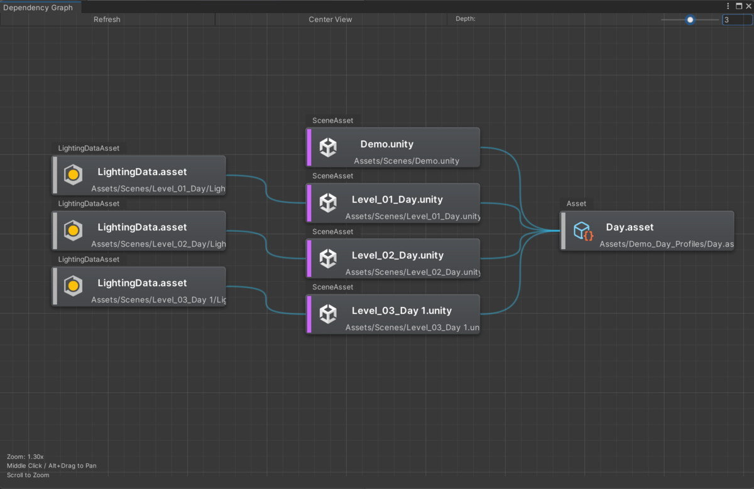This screenshot has height=489, width=754.
Task: Click the Level_02_Day.unity scene icon
Action: pyautogui.click(x=328, y=258)
